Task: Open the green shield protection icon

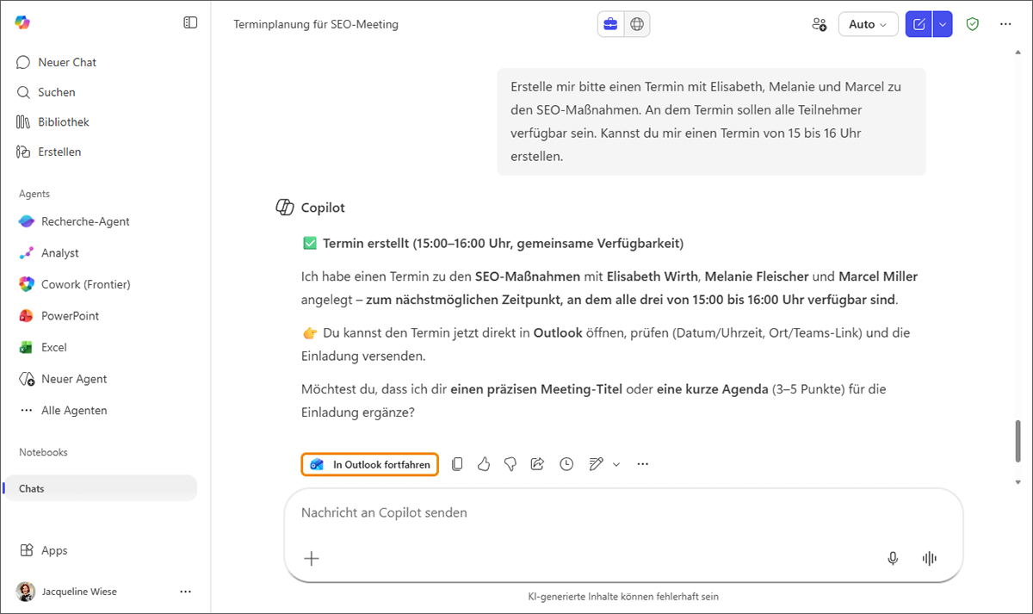Action: coord(973,24)
